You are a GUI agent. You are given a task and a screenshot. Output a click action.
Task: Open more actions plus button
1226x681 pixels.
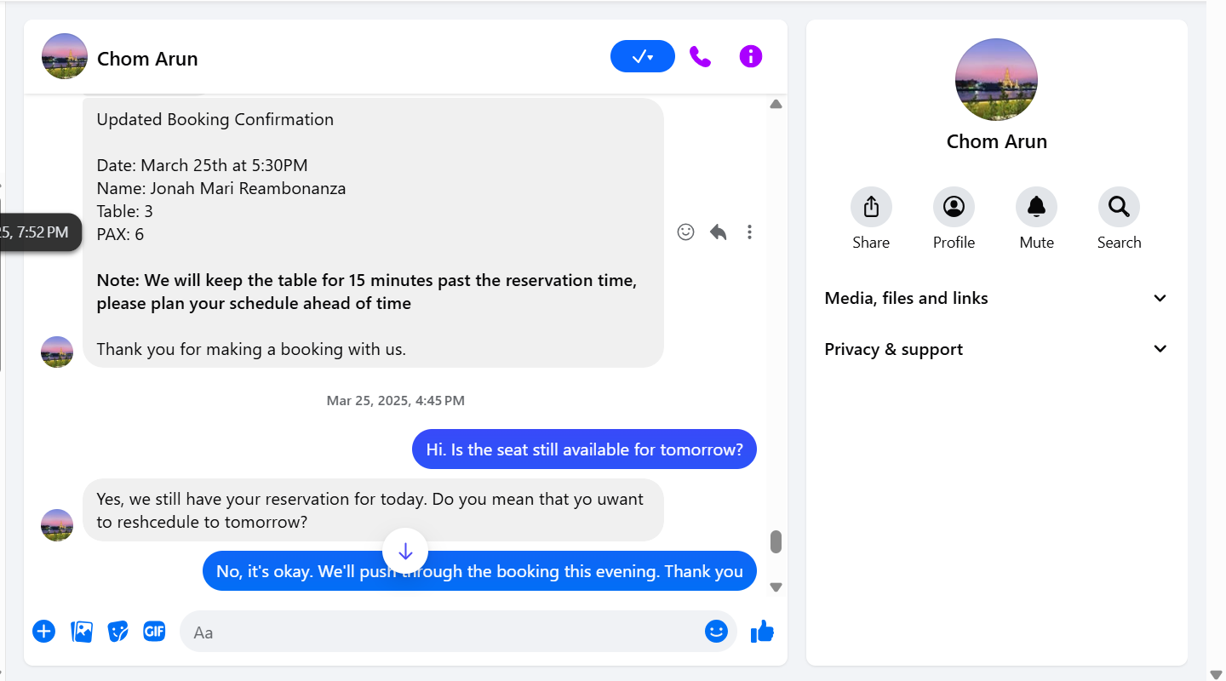coord(44,632)
